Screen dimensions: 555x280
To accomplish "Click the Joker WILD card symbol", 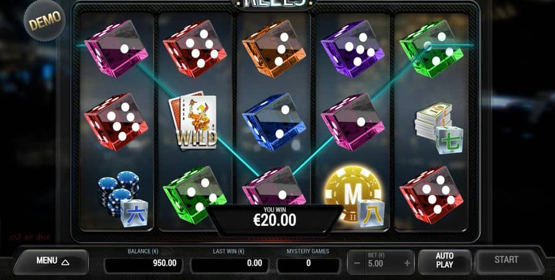I will tap(193, 121).
